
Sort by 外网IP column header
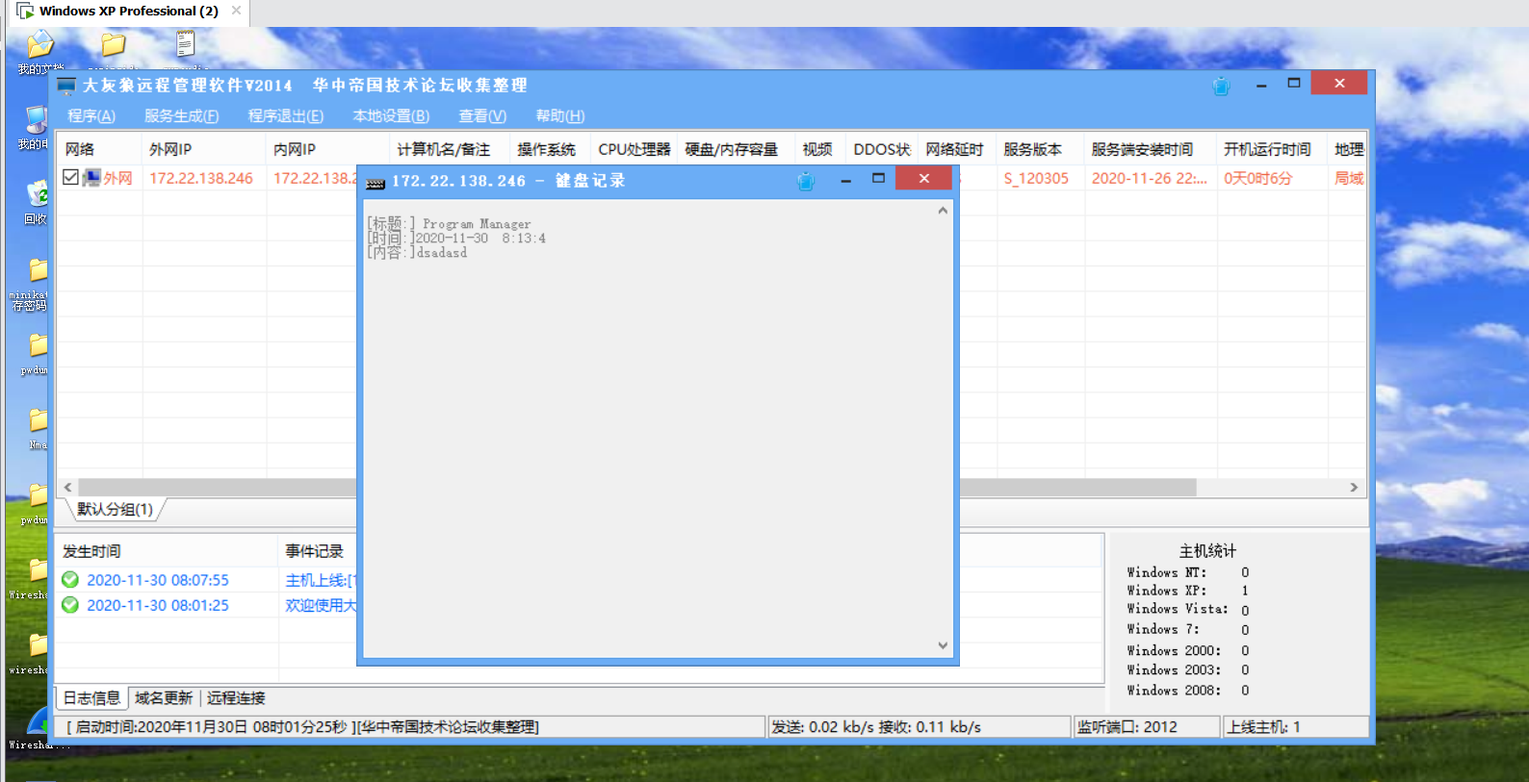(x=204, y=149)
